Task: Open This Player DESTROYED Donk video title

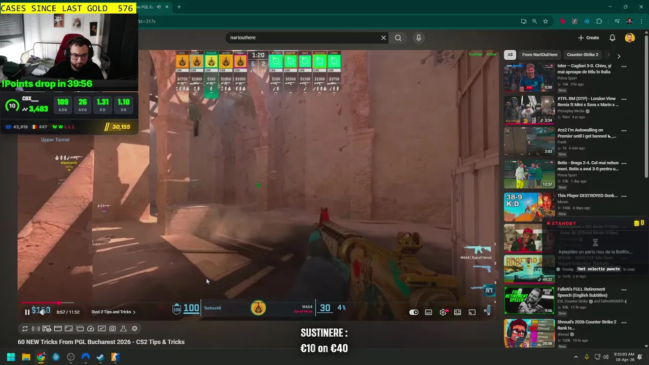Action: click(588, 196)
